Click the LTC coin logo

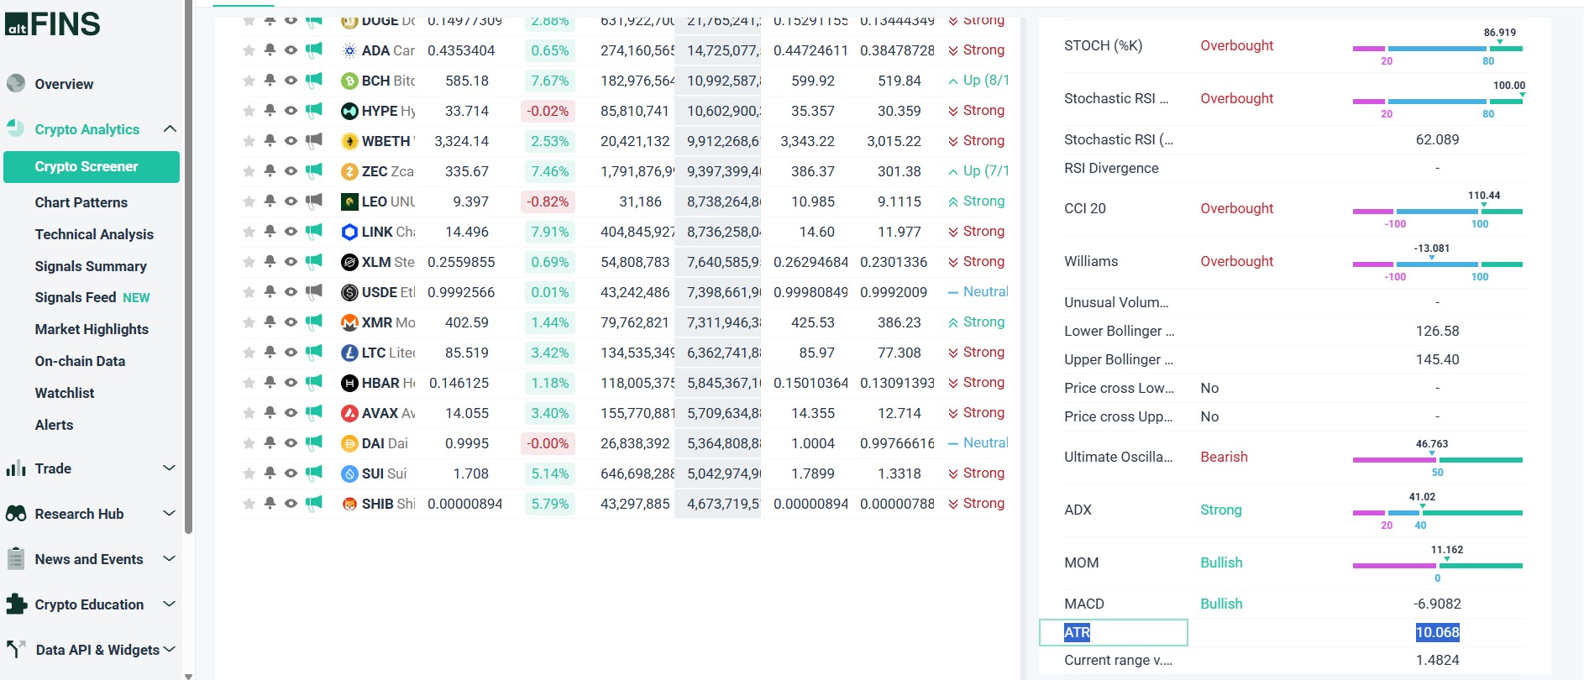coord(349,353)
